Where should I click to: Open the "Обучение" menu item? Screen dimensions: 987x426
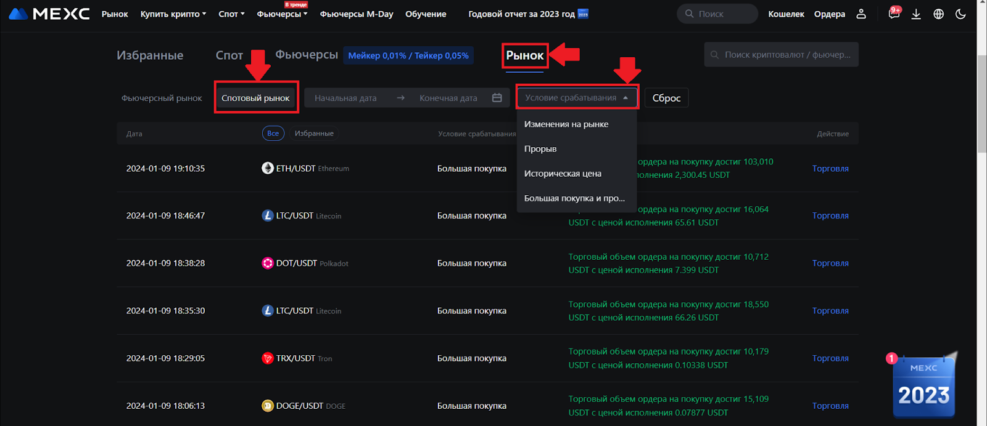coord(426,14)
